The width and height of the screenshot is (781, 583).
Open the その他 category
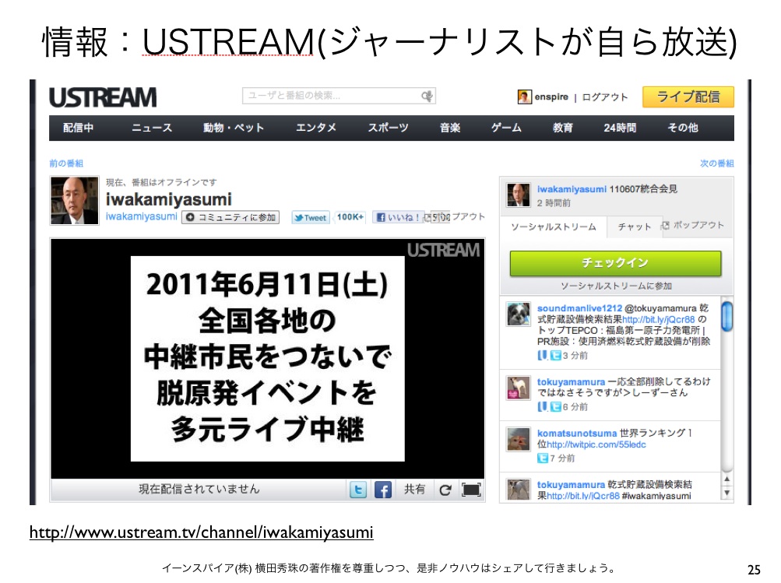682,128
